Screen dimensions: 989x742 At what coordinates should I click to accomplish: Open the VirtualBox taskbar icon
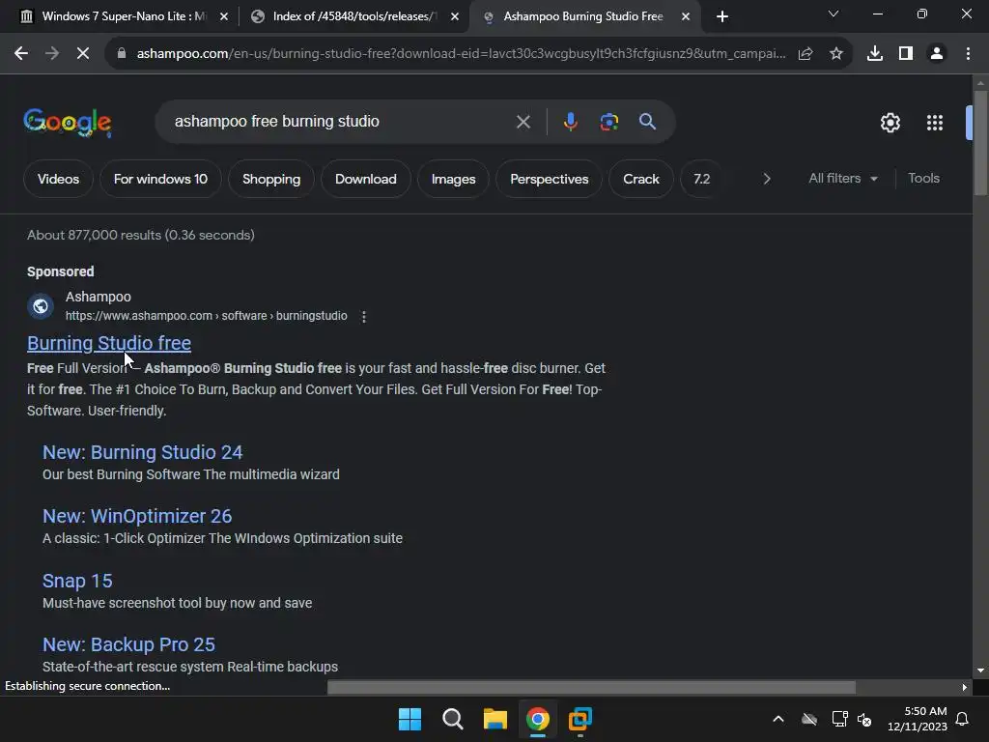tap(580, 719)
